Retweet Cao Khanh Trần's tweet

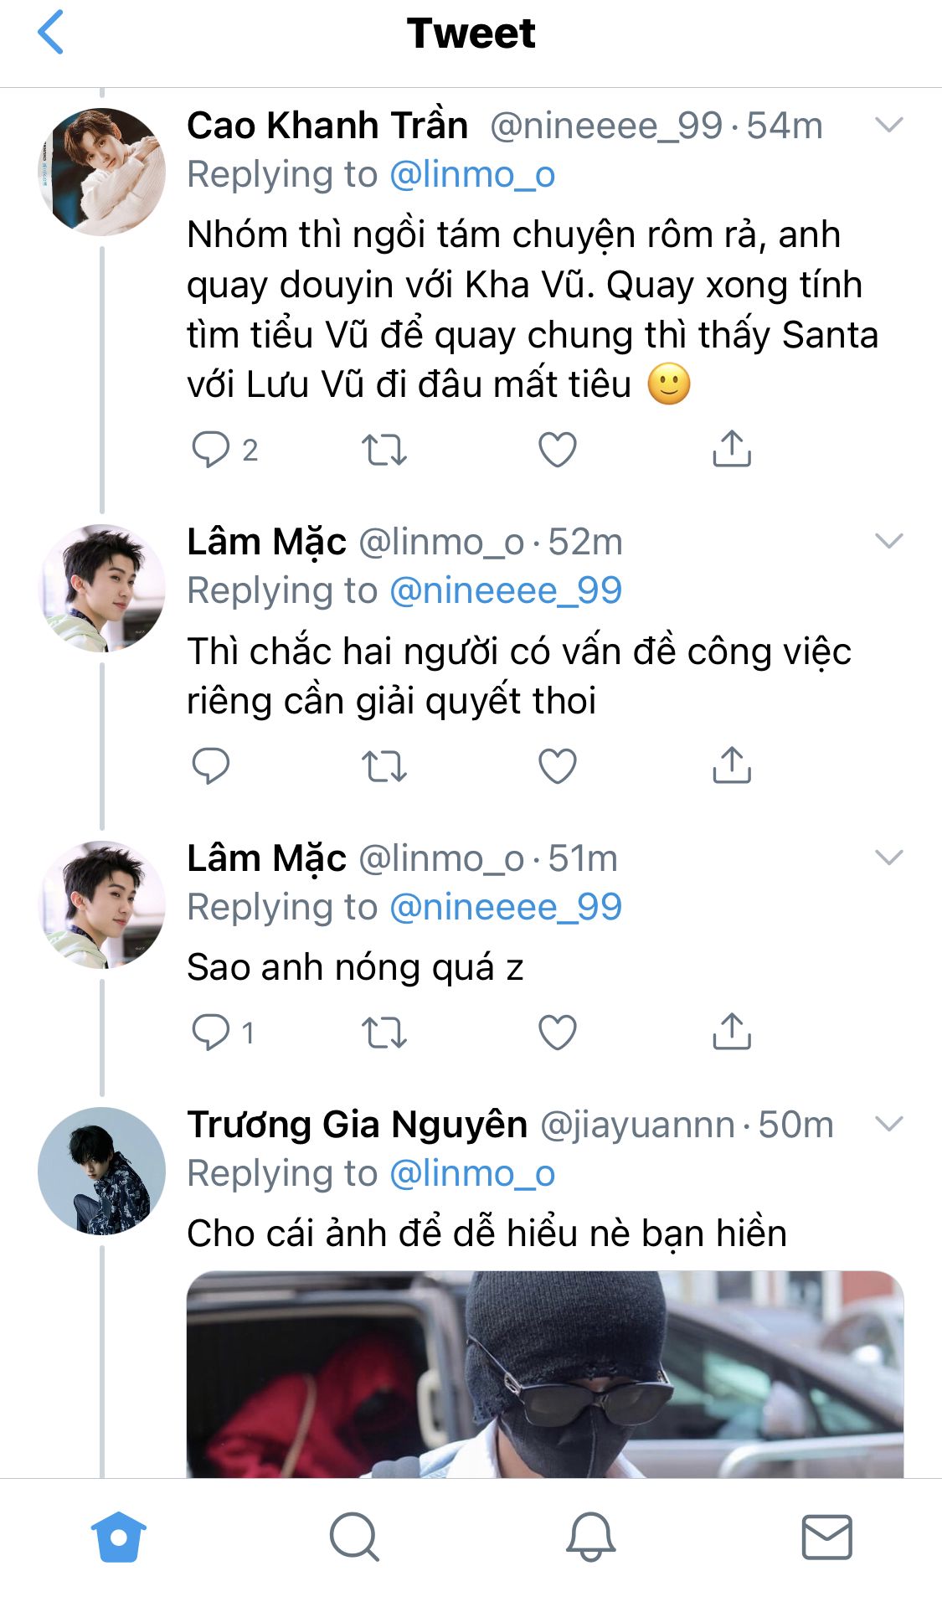coord(384,450)
